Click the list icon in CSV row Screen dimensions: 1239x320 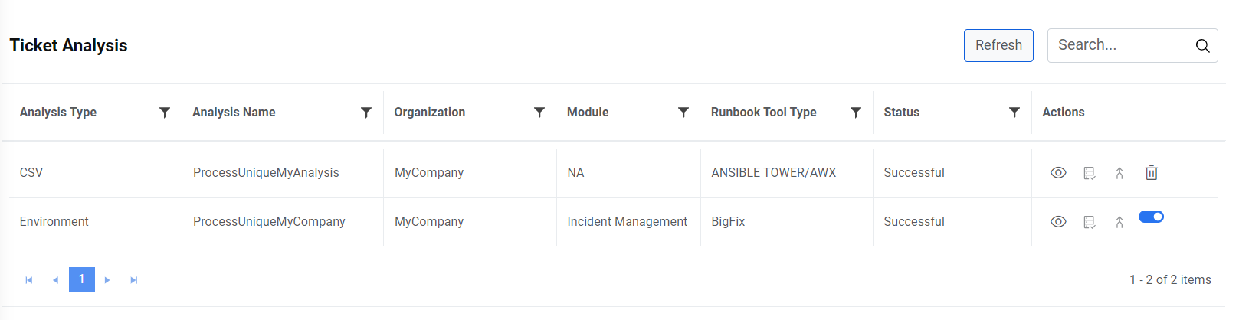click(x=1089, y=173)
